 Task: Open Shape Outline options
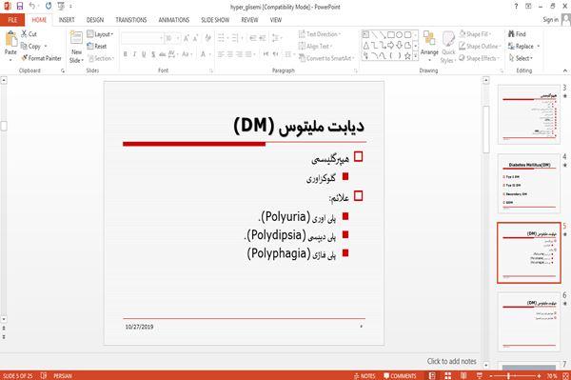(480, 46)
